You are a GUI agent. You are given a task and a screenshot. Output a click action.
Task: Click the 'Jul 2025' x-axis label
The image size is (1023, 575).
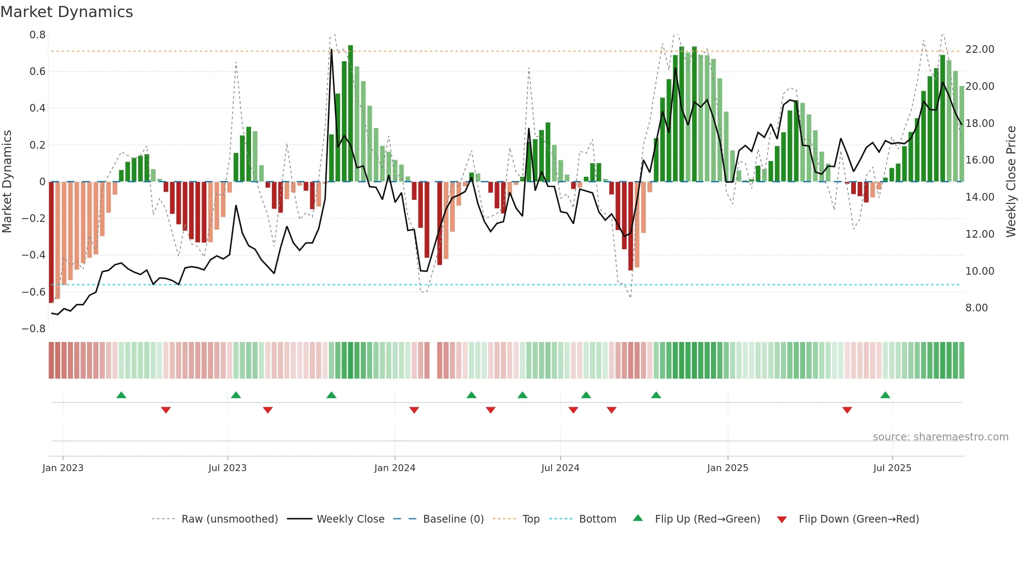893,468
